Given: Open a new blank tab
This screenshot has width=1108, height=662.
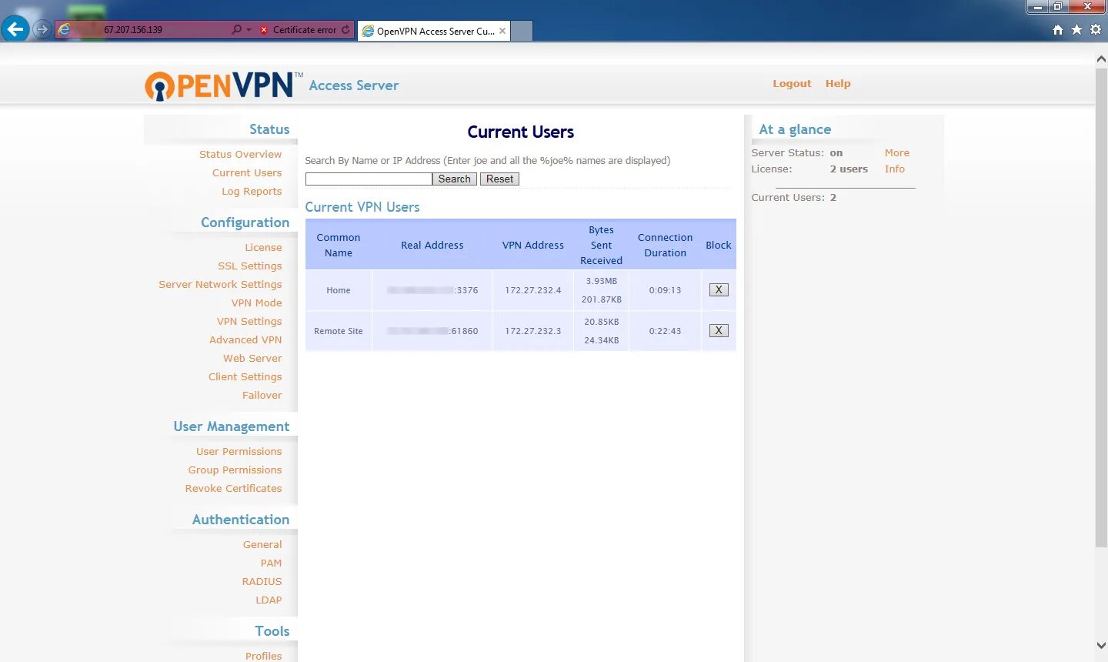Looking at the screenshot, I should click(x=522, y=31).
